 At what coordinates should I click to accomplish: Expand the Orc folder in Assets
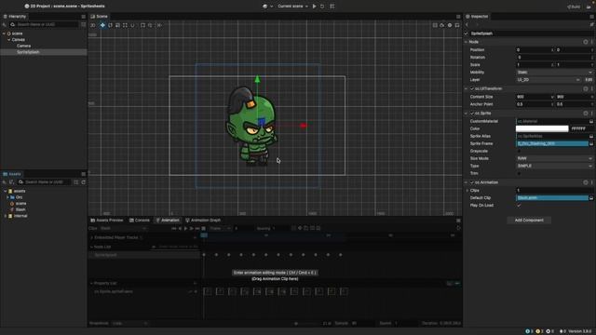click(7, 197)
